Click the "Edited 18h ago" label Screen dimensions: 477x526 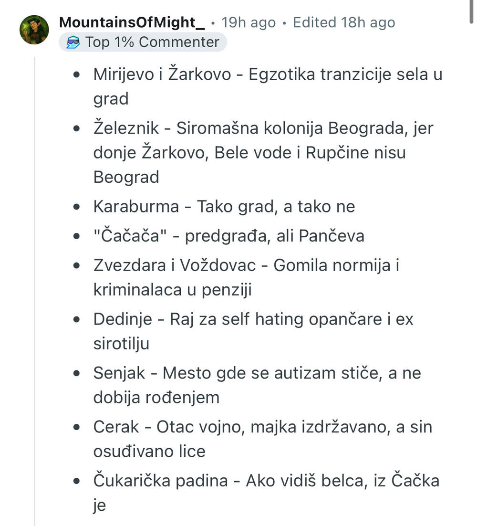coord(343,22)
